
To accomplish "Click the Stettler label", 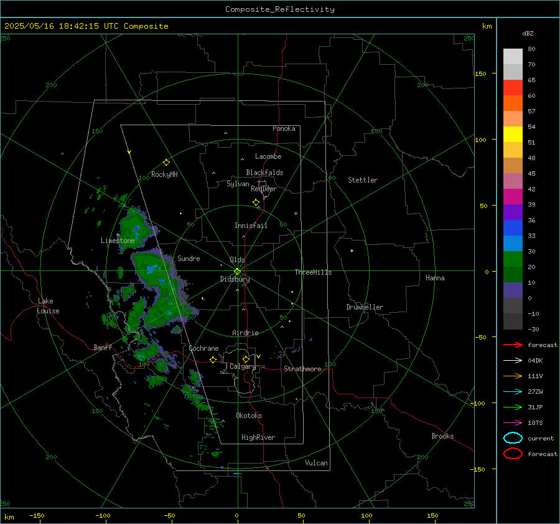I will click(x=363, y=180).
